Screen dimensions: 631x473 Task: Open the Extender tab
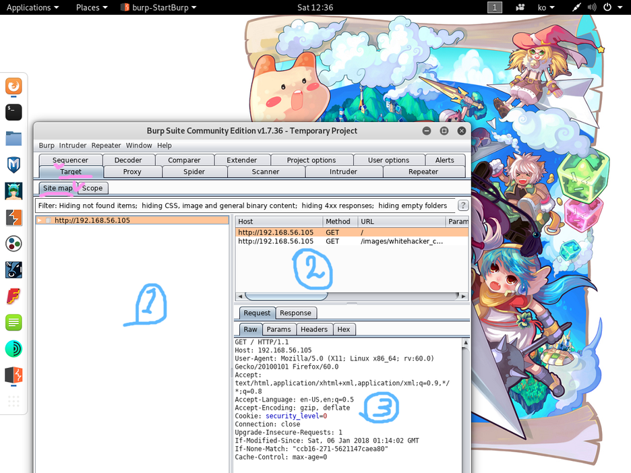pyautogui.click(x=241, y=160)
